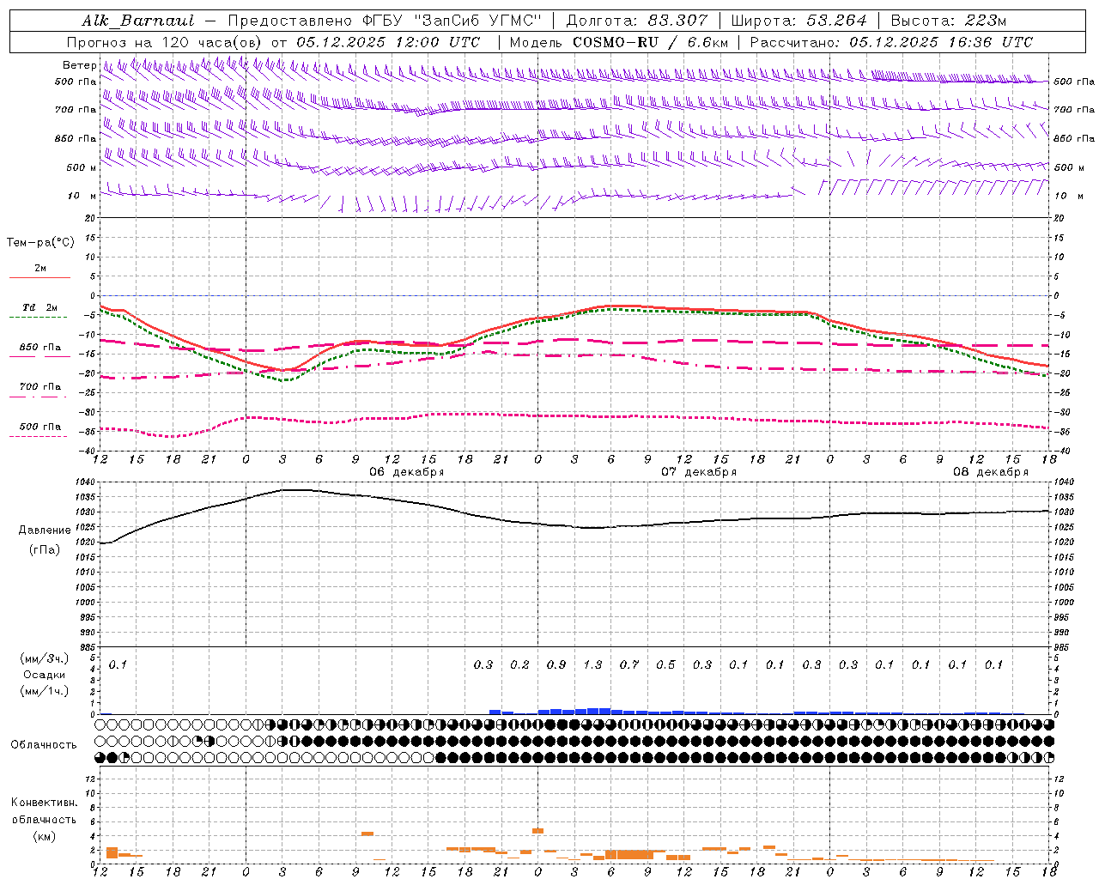Click the '(мм/3ч.)' precipitation unit label
This screenshot has height=879, width=1099.
click(x=45, y=658)
